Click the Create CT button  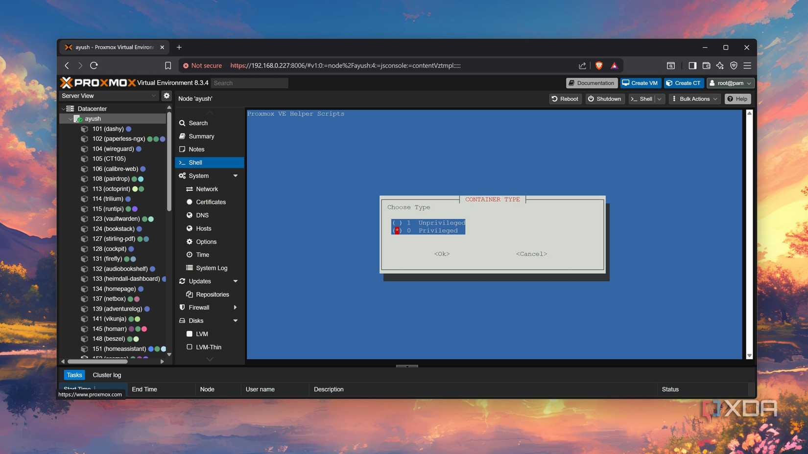(684, 83)
